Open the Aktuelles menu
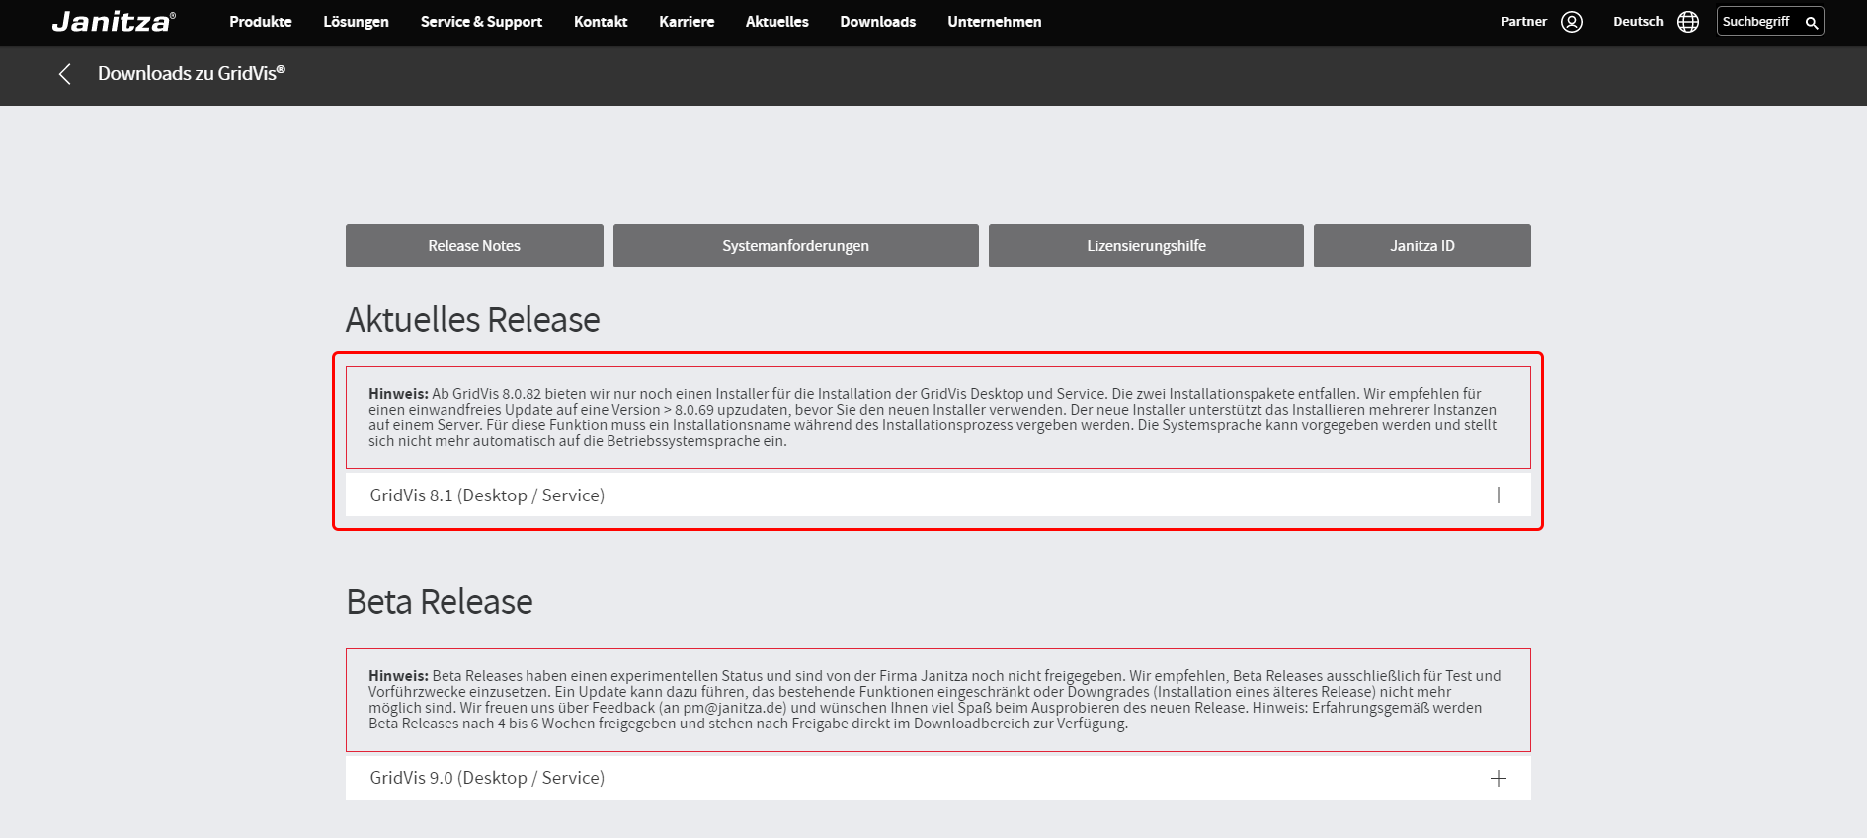 pos(777,22)
